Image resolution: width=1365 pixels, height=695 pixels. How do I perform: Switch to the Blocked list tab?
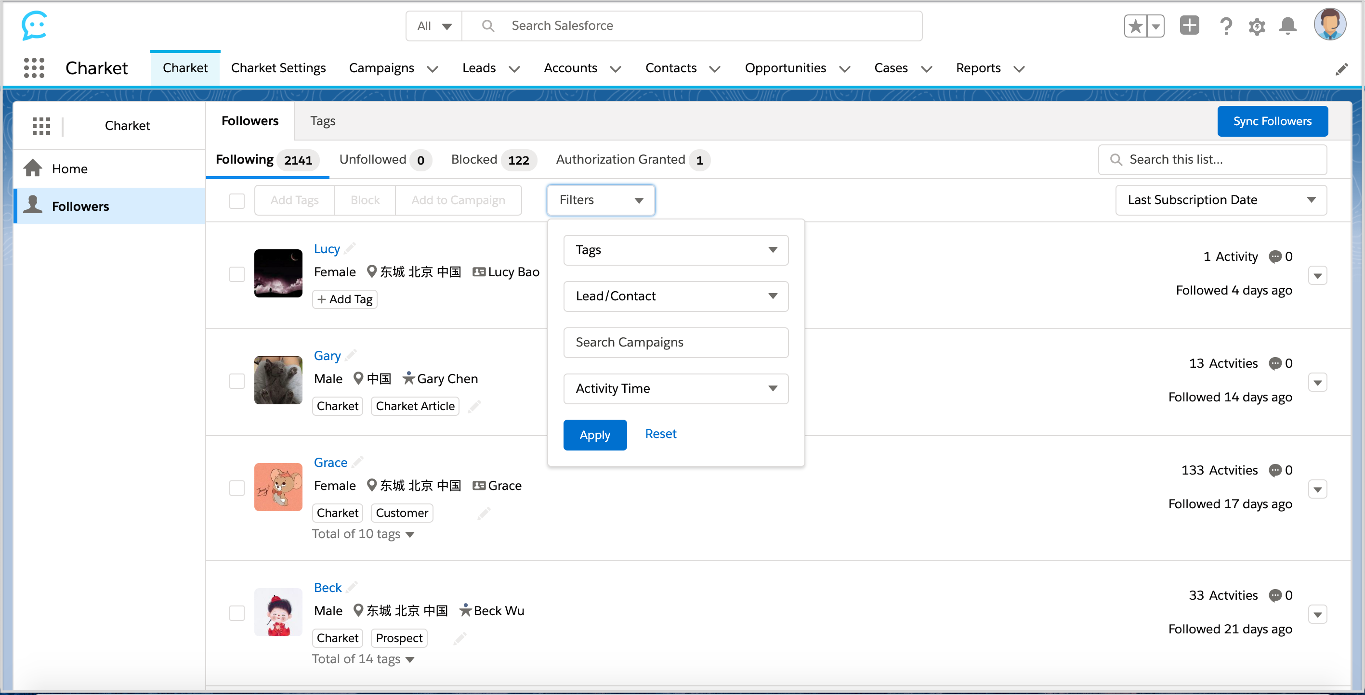493,160
